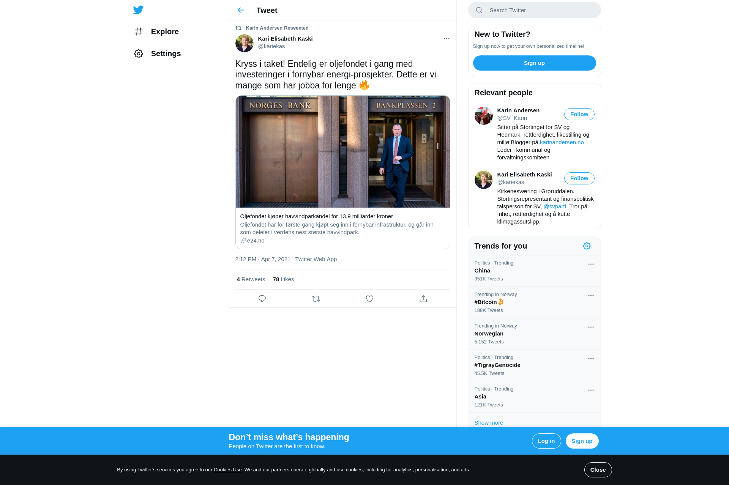This screenshot has height=485, width=729.
Task: Go back using the arrow icon
Action: click(241, 10)
